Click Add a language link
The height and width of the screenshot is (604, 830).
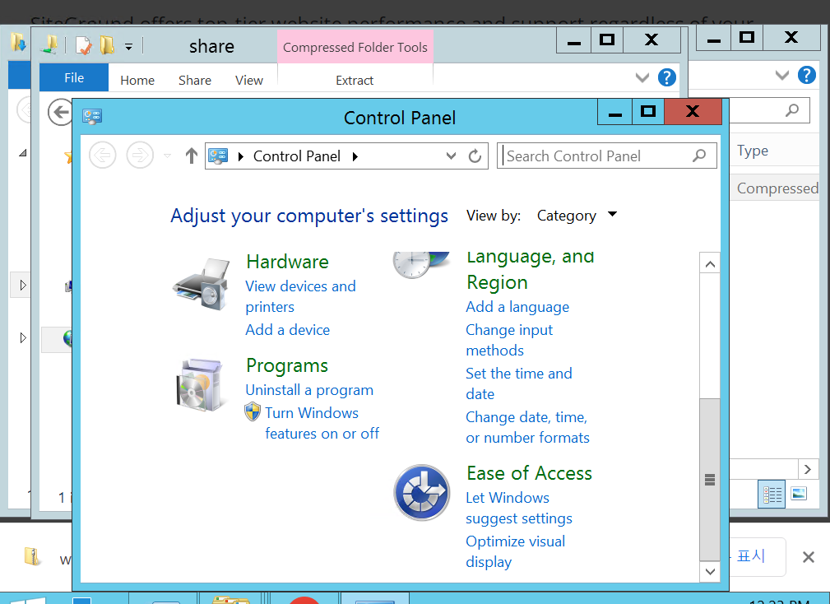coord(517,307)
